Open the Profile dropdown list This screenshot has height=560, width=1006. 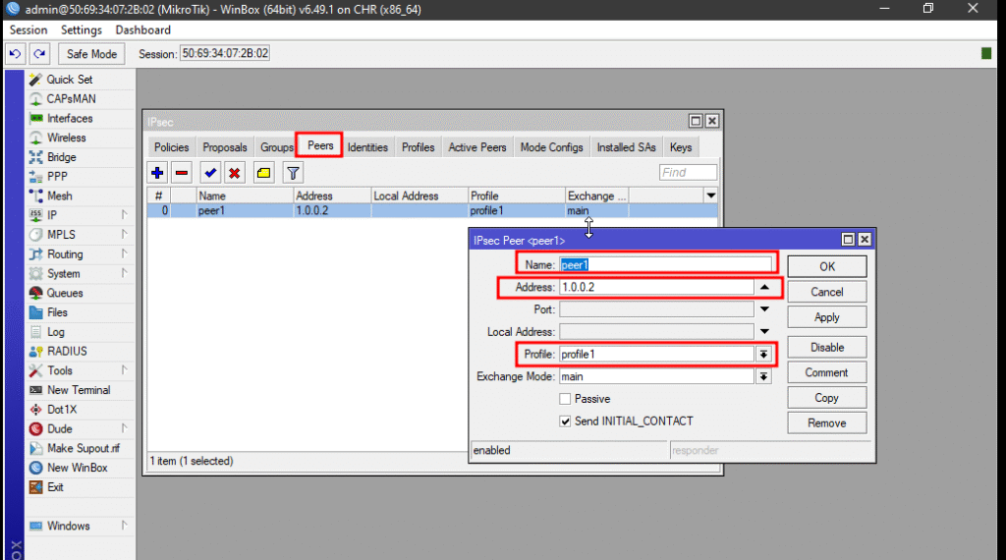tap(763, 354)
